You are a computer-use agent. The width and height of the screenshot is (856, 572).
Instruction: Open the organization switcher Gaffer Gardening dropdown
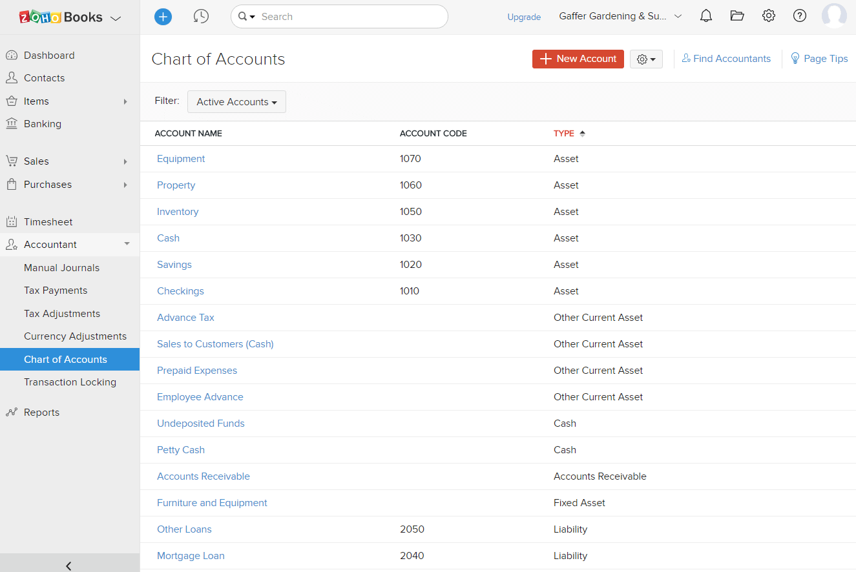[x=620, y=17]
